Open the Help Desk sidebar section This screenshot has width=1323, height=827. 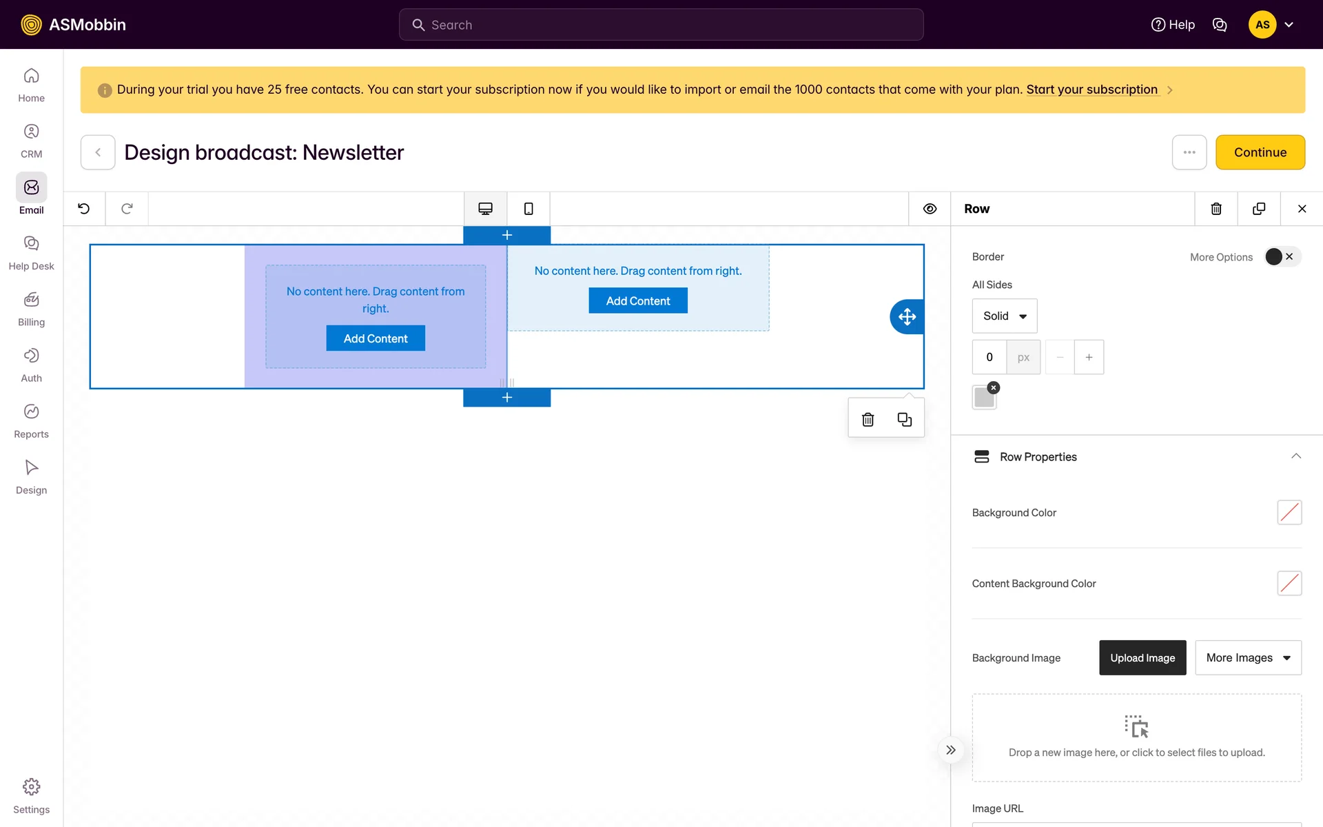[31, 252]
